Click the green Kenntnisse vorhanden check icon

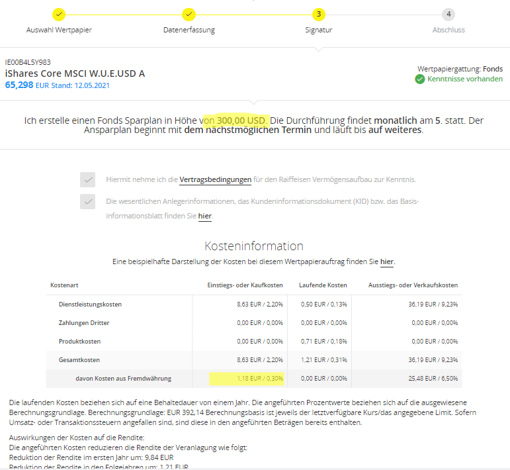(x=420, y=79)
